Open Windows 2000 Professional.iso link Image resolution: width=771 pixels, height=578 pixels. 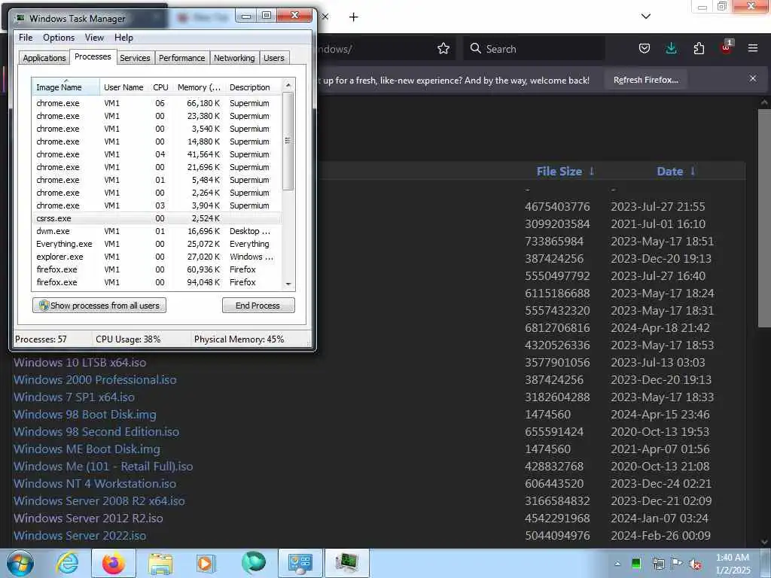point(95,380)
